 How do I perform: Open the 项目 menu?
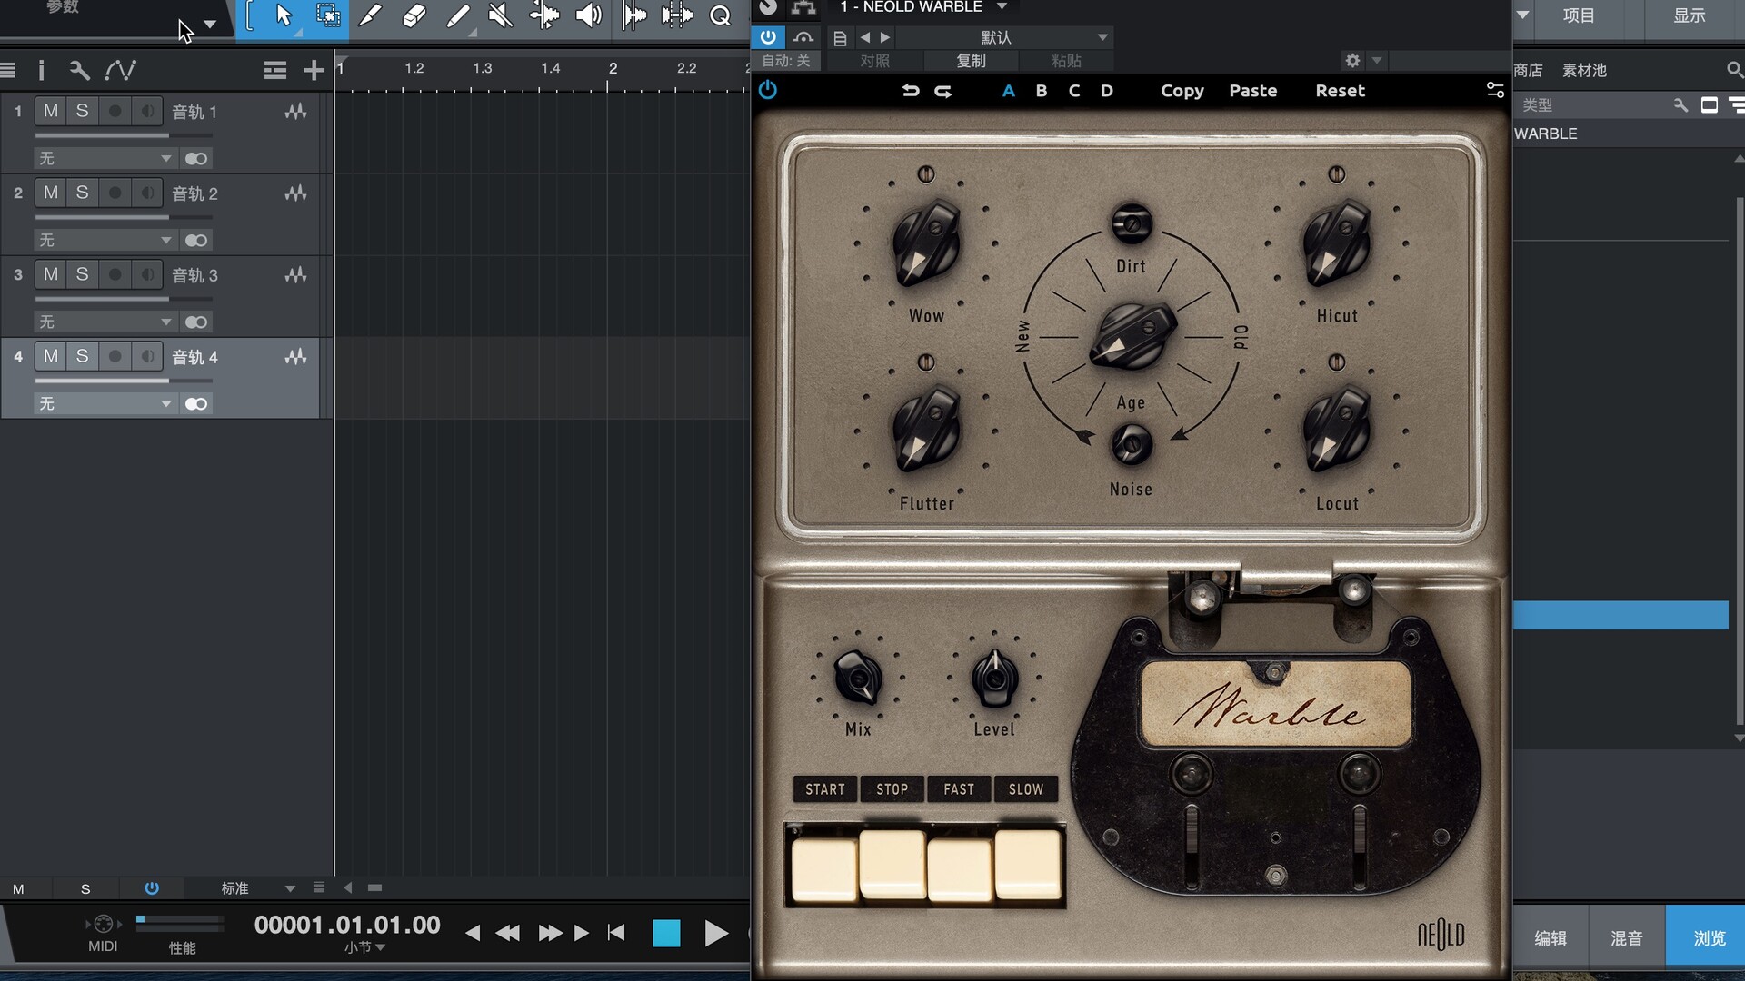point(1579,15)
